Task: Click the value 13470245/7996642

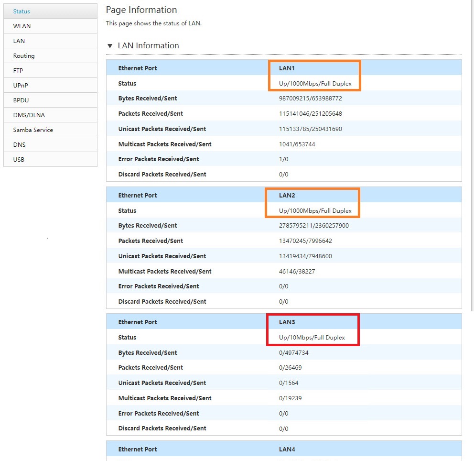Action: tap(305, 241)
